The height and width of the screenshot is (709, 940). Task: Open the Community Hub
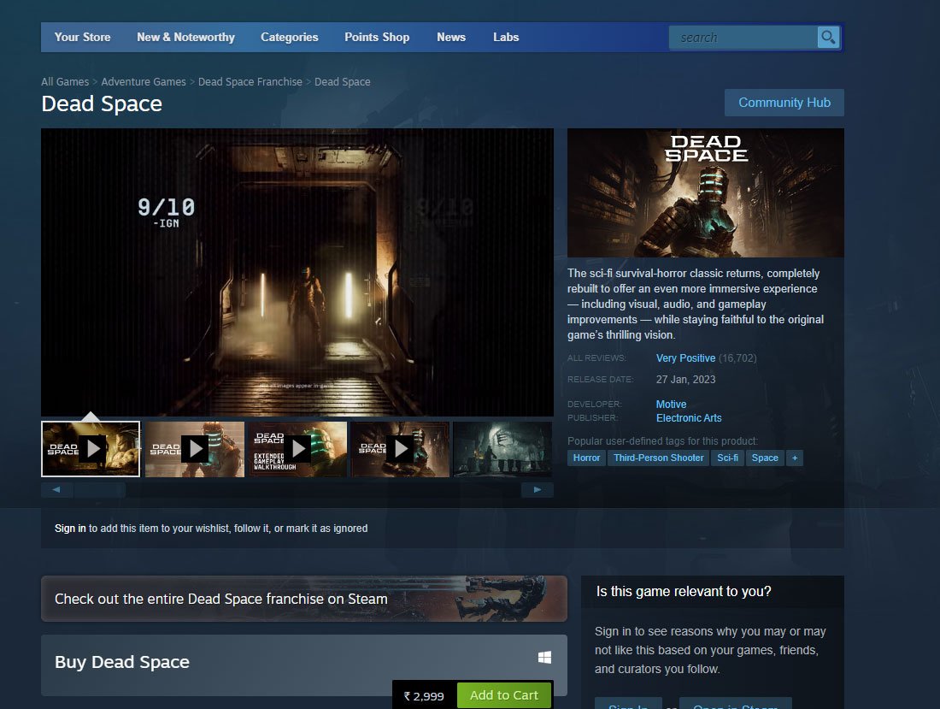[x=784, y=103]
